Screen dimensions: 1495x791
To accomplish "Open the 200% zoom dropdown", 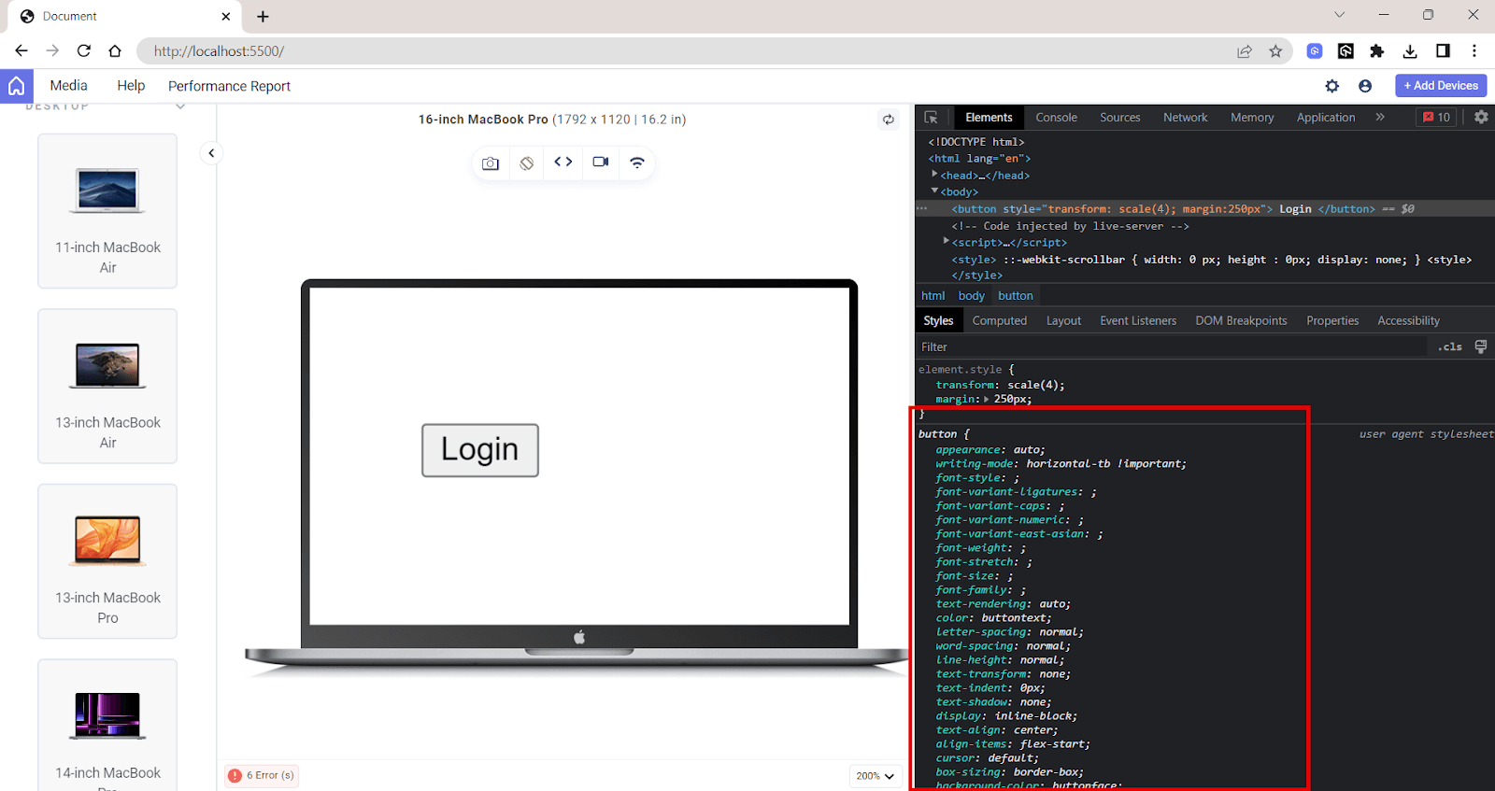I will pyautogui.click(x=876, y=776).
